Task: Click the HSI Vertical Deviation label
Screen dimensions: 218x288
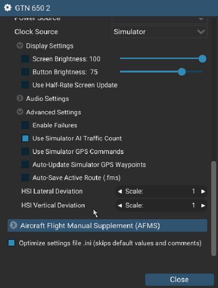Action: pyautogui.click(x=53, y=205)
